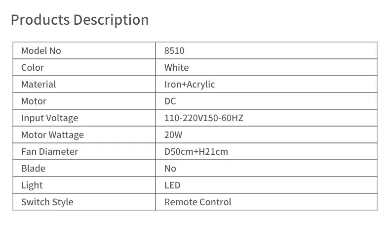The width and height of the screenshot is (390, 227).
Task: Click the Products Description heading
Action: click(79, 20)
